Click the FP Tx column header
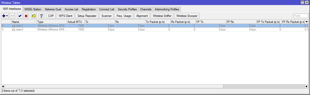 (211, 22)
